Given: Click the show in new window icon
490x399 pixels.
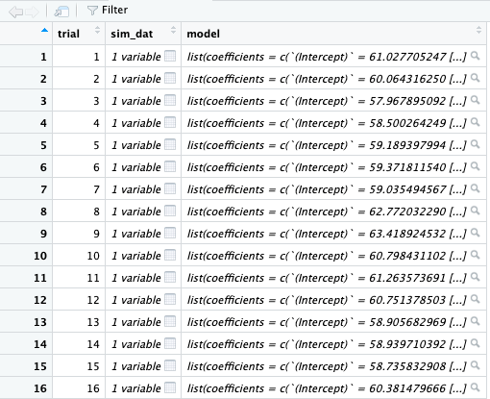Looking at the screenshot, I should click(x=61, y=12).
